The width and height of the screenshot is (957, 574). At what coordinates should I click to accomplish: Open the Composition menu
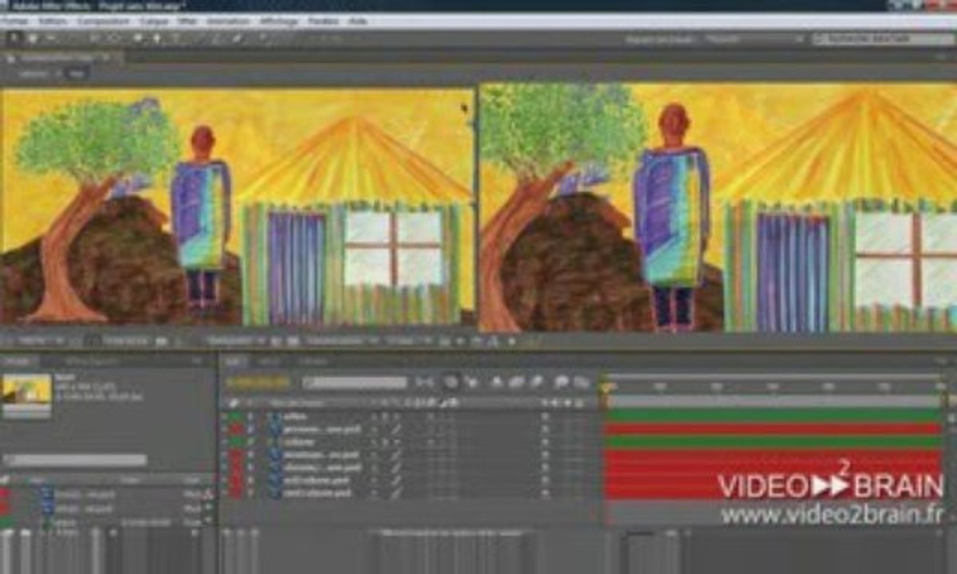click(x=103, y=21)
